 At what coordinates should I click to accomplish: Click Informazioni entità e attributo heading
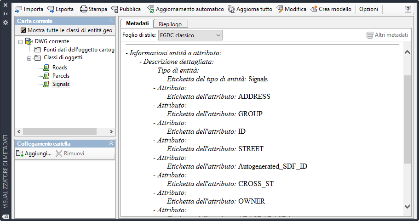(x=176, y=53)
